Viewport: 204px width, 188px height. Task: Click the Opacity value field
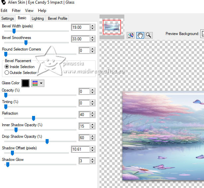[x=84, y=92]
